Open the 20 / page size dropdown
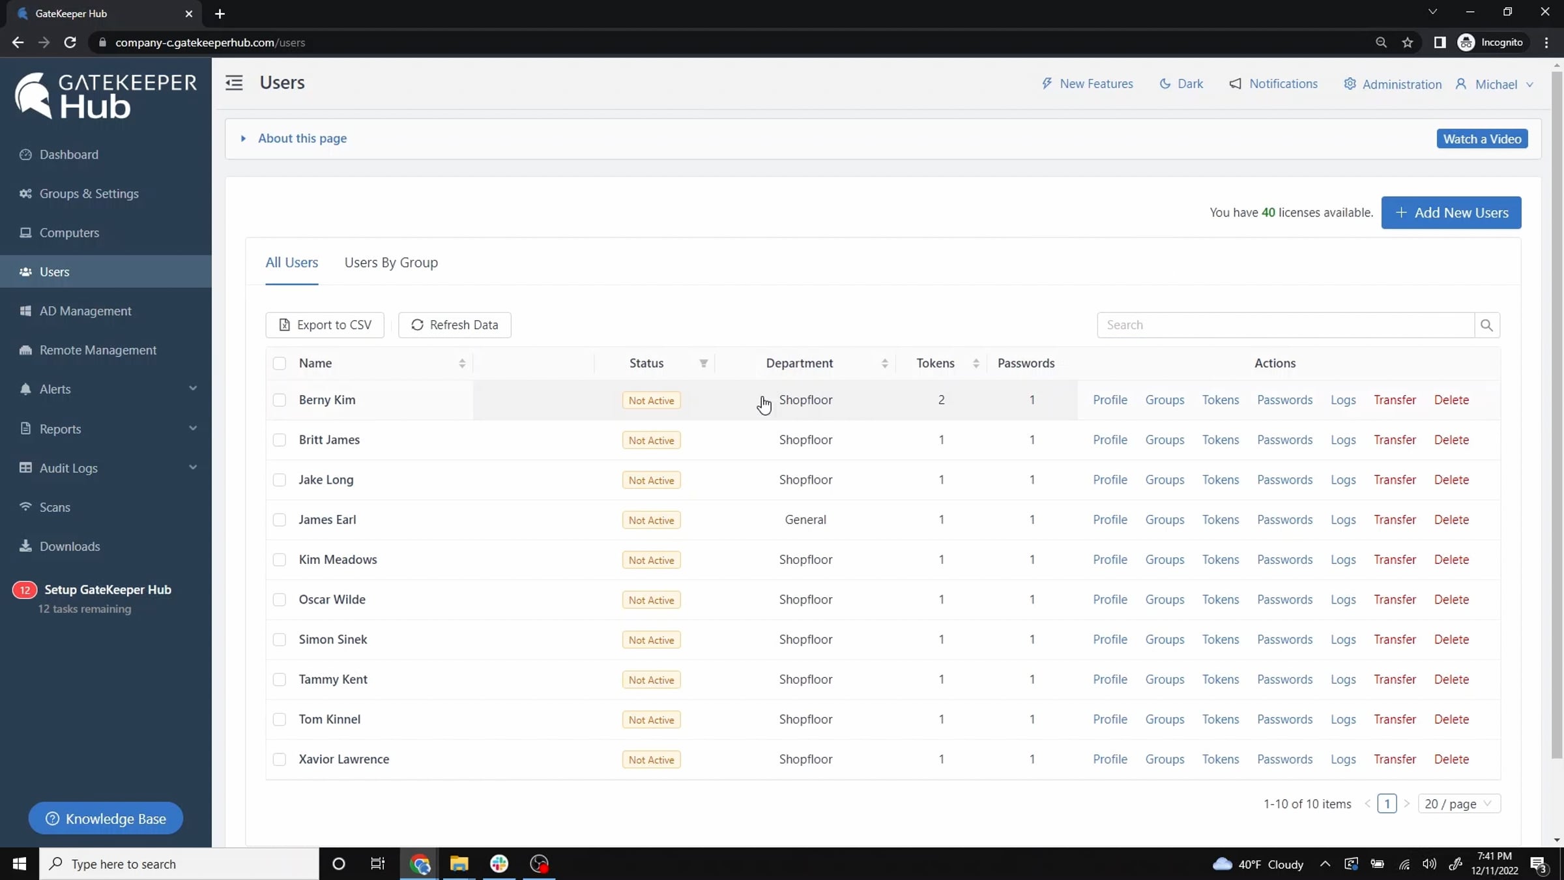 point(1459,804)
